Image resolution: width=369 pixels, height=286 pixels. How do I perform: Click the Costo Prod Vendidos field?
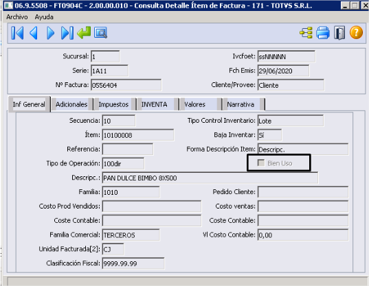pos(152,206)
